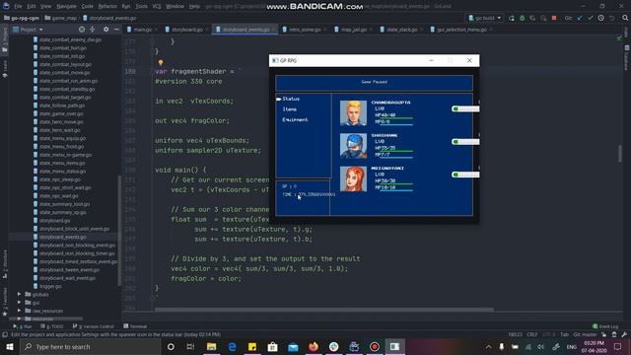
Task: Click the Git rollback undo icon
Action: (612, 18)
